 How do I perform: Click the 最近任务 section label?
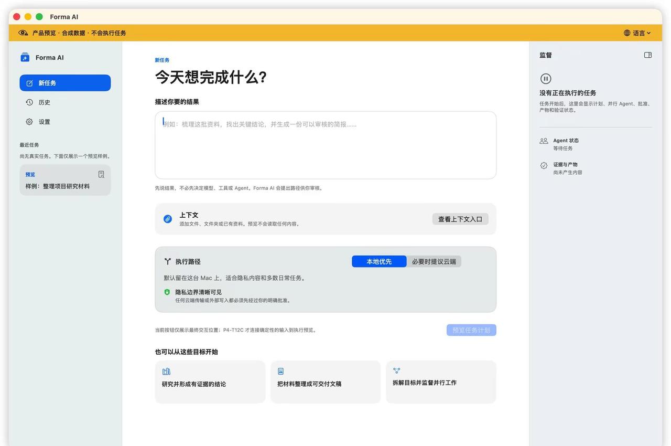[29, 145]
